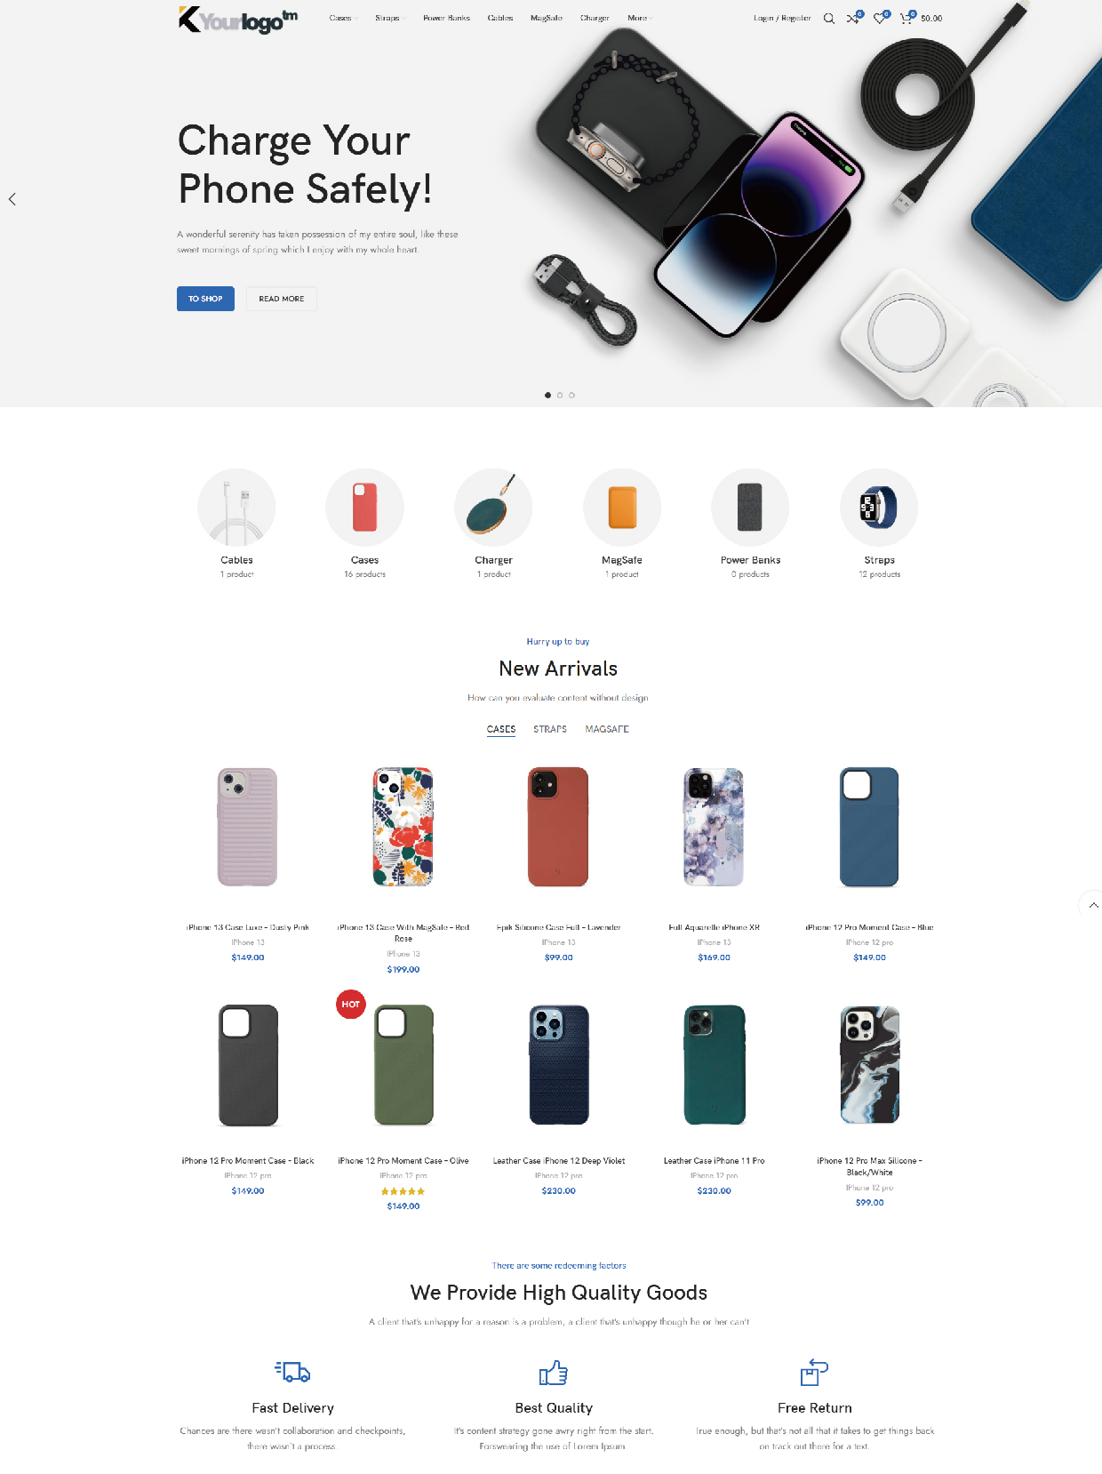The width and height of the screenshot is (1102, 1474).
Task: Click the Fast Delivery truck icon
Action: (292, 1372)
